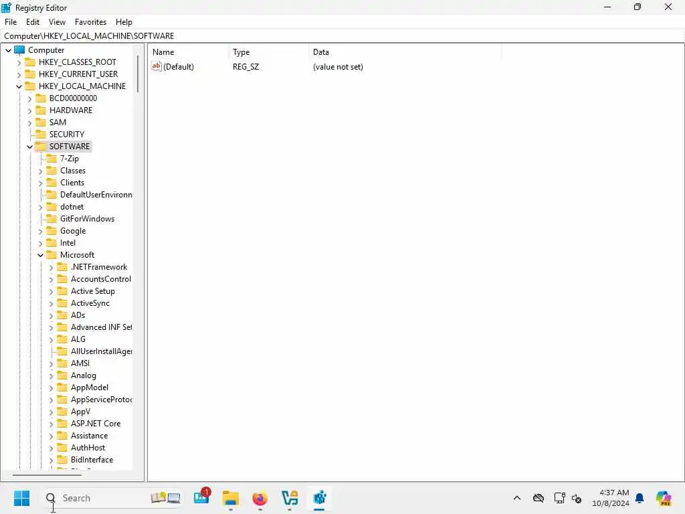Open the Windows Start menu
The image size is (685, 514).
(x=21, y=498)
